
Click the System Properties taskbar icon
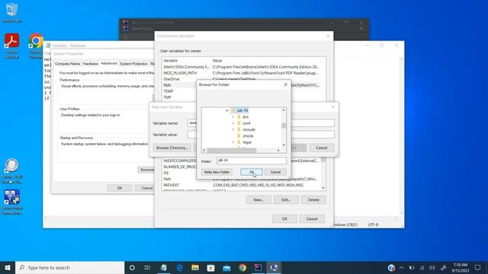pyautogui.click(x=274, y=267)
